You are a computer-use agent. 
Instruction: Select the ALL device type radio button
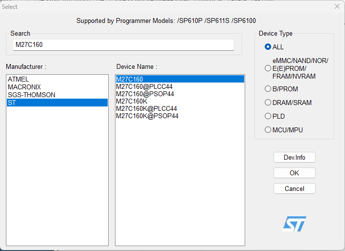268,47
